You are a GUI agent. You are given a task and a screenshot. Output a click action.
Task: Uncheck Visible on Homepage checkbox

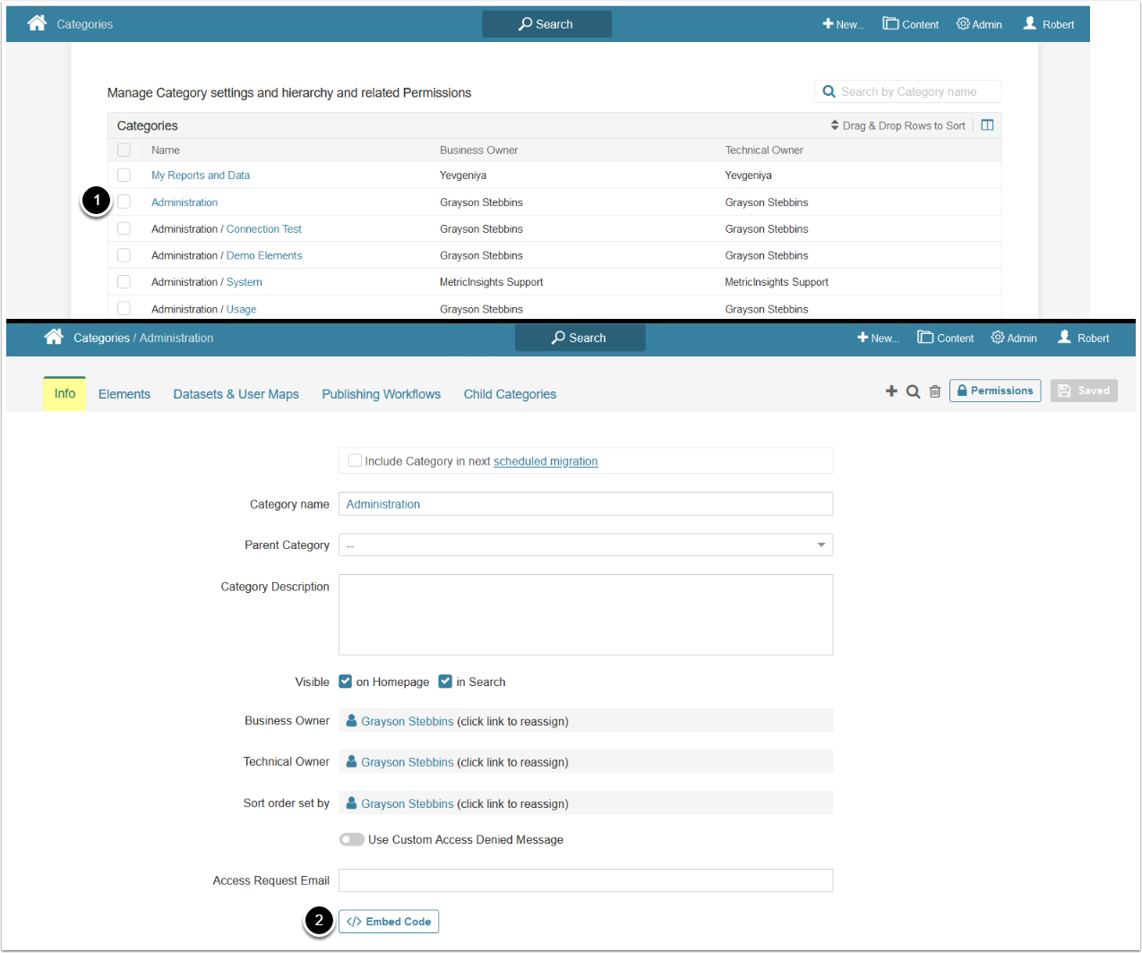click(346, 682)
